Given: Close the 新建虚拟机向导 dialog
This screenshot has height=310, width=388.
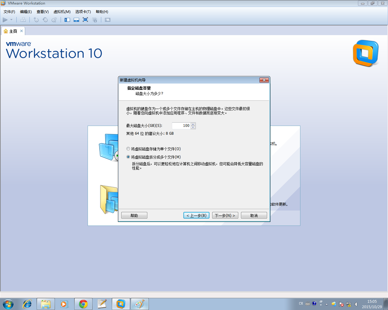Looking at the screenshot, I should pyautogui.click(x=264, y=80).
